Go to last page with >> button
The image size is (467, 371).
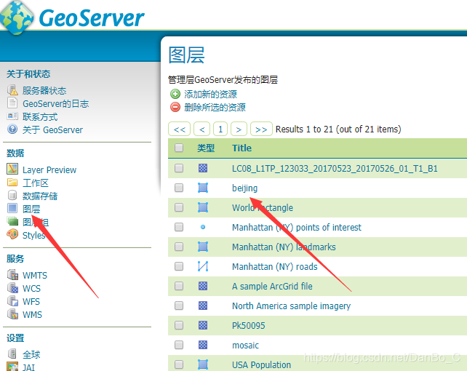[261, 129]
